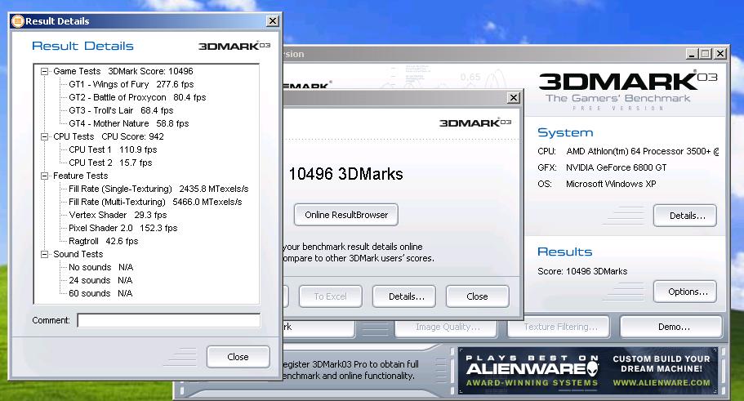
Task: Close the Result Details window via X
Action: click(x=272, y=21)
